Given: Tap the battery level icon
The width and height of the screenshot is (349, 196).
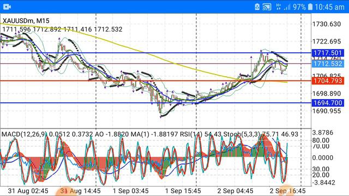Looking at the screenshot, I should [310, 7].
